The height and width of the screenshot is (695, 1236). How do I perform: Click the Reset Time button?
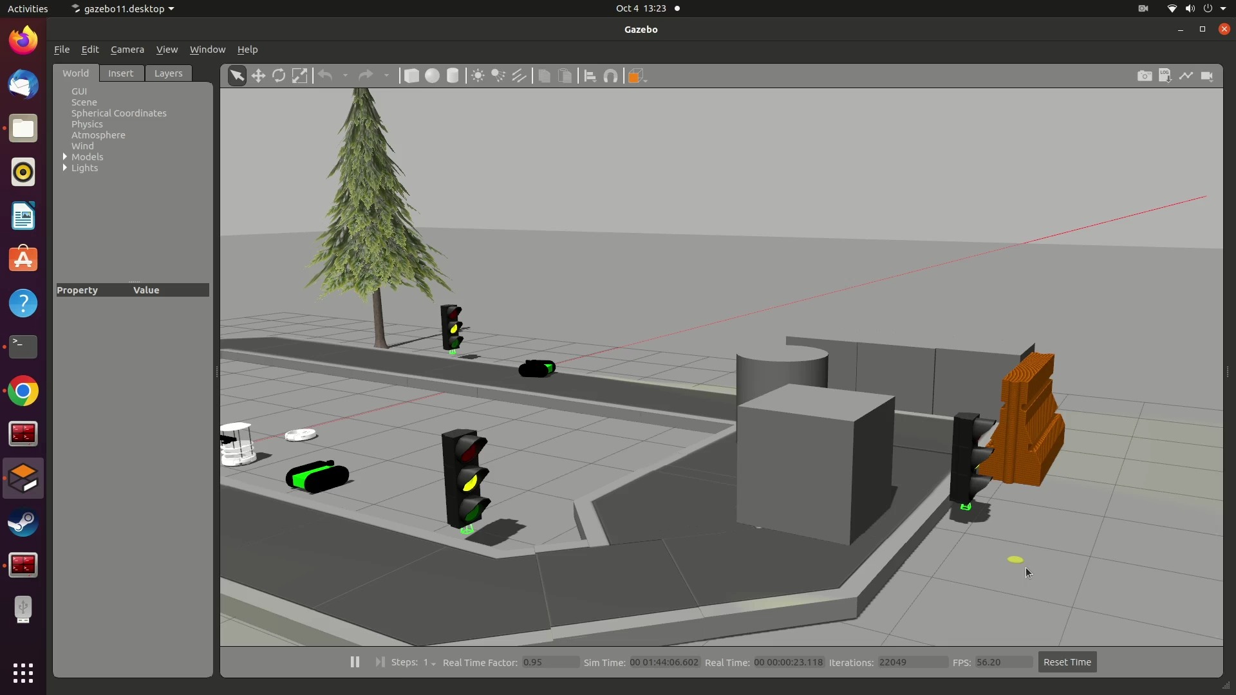[1067, 662]
